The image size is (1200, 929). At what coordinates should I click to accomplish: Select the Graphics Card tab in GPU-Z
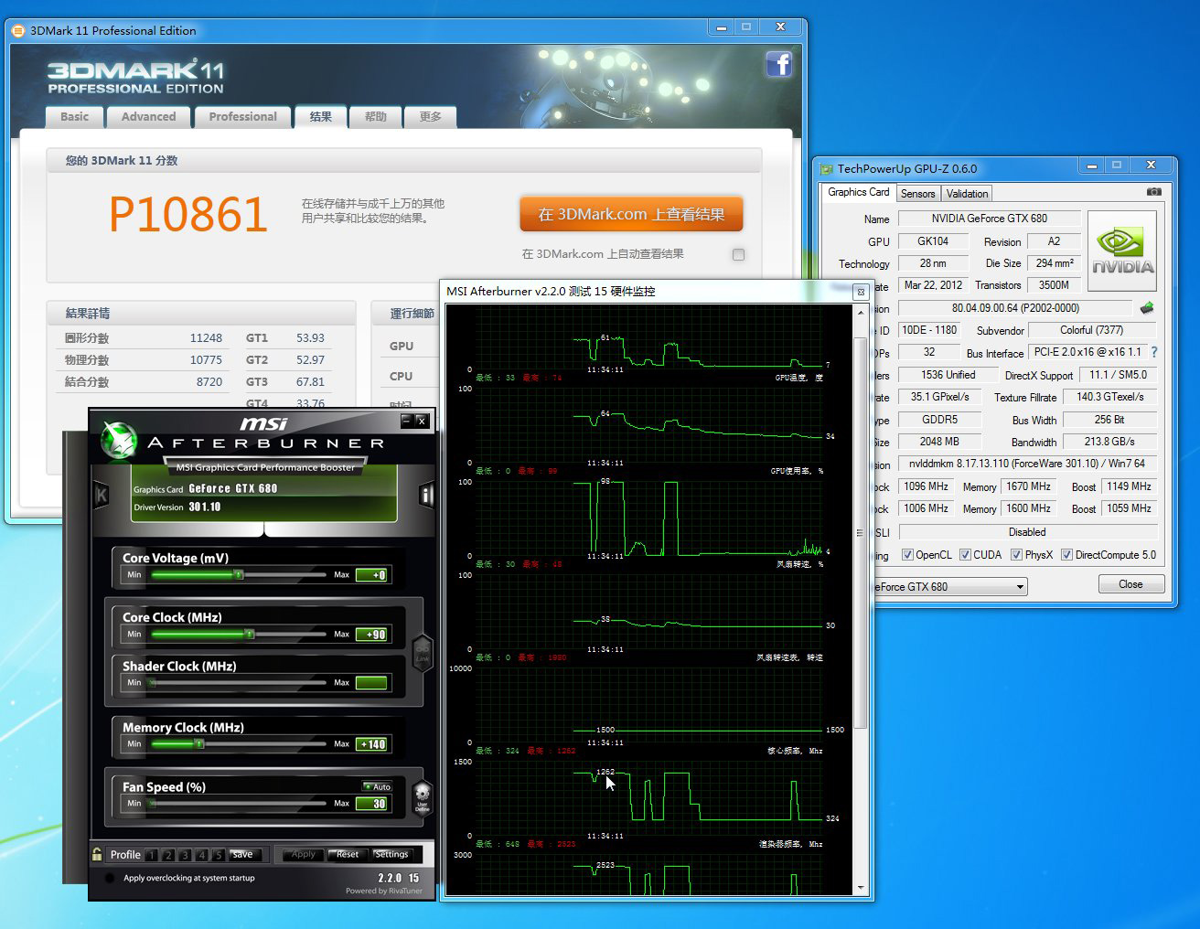pyautogui.click(x=858, y=192)
